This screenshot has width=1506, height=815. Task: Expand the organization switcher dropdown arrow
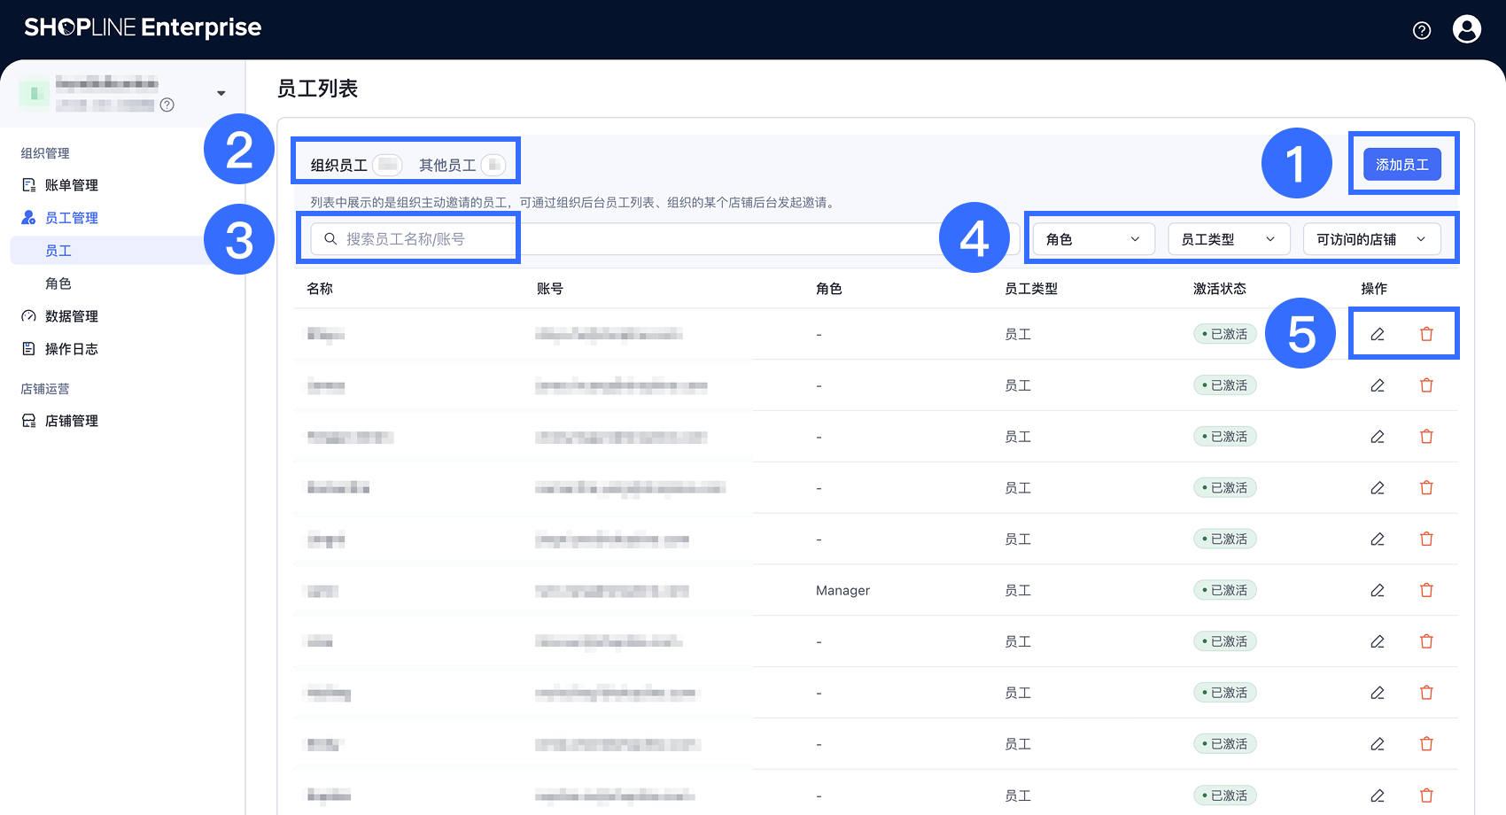click(x=221, y=93)
